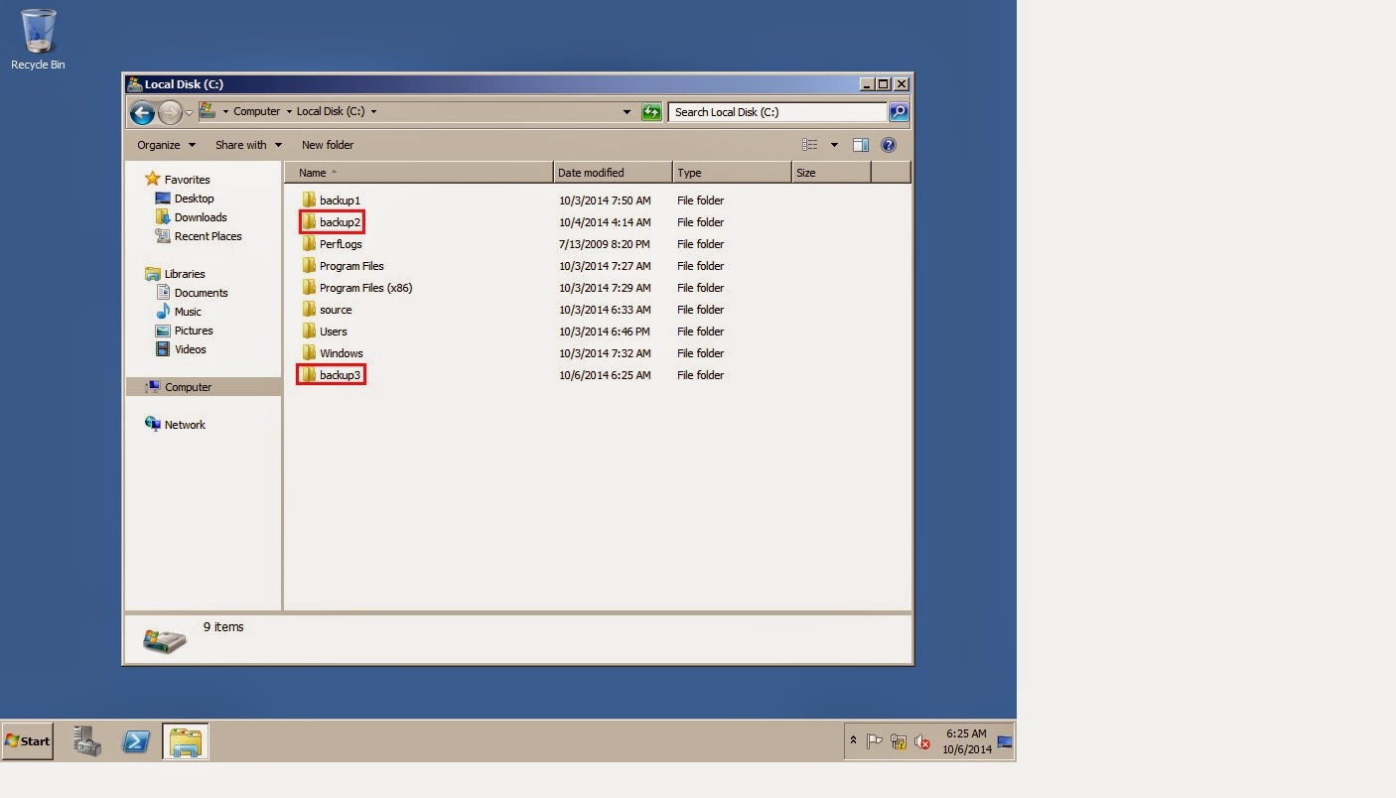Select the backup3 folder
Image resolution: width=1396 pixels, height=798 pixels.
(341, 375)
